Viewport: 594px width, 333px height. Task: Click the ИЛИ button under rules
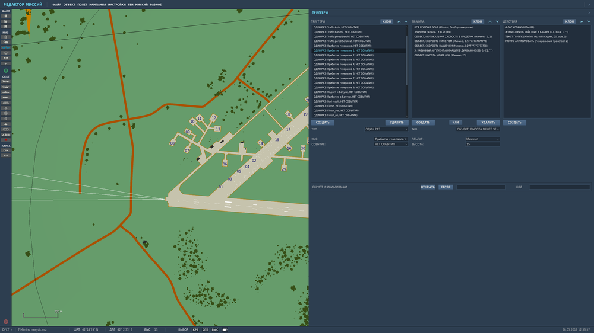pyautogui.click(x=456, y=123)
